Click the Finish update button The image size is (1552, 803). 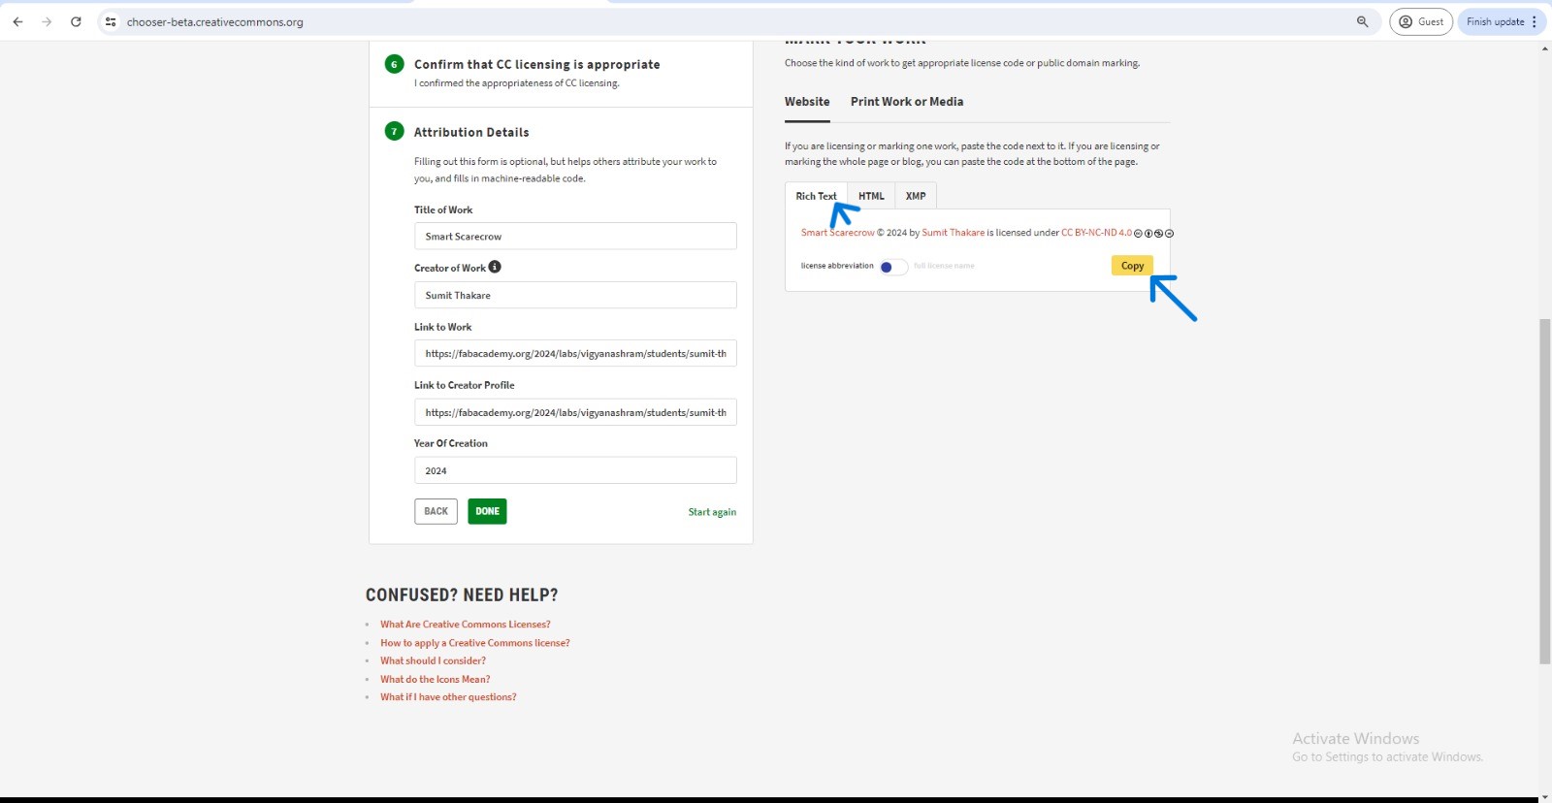coord(1495,21)
